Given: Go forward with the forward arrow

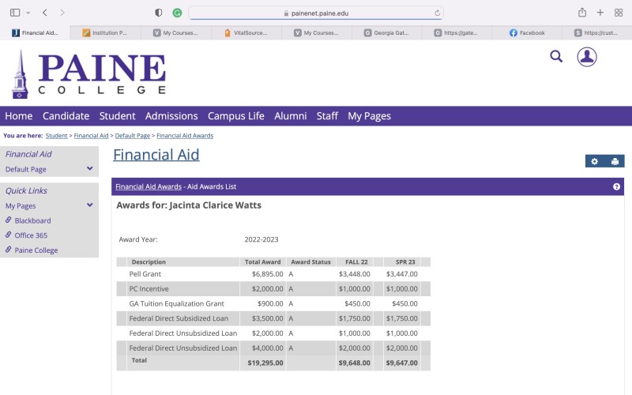Looking at the screenshot, I should [62, 13].
